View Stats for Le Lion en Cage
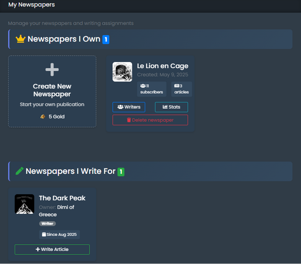 tap(172, 107)
